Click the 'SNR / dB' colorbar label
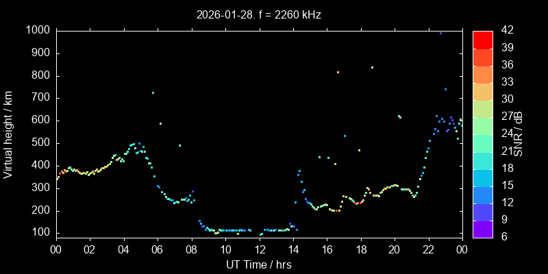Viewport: 548px width, 274px height. pos(519,133)
